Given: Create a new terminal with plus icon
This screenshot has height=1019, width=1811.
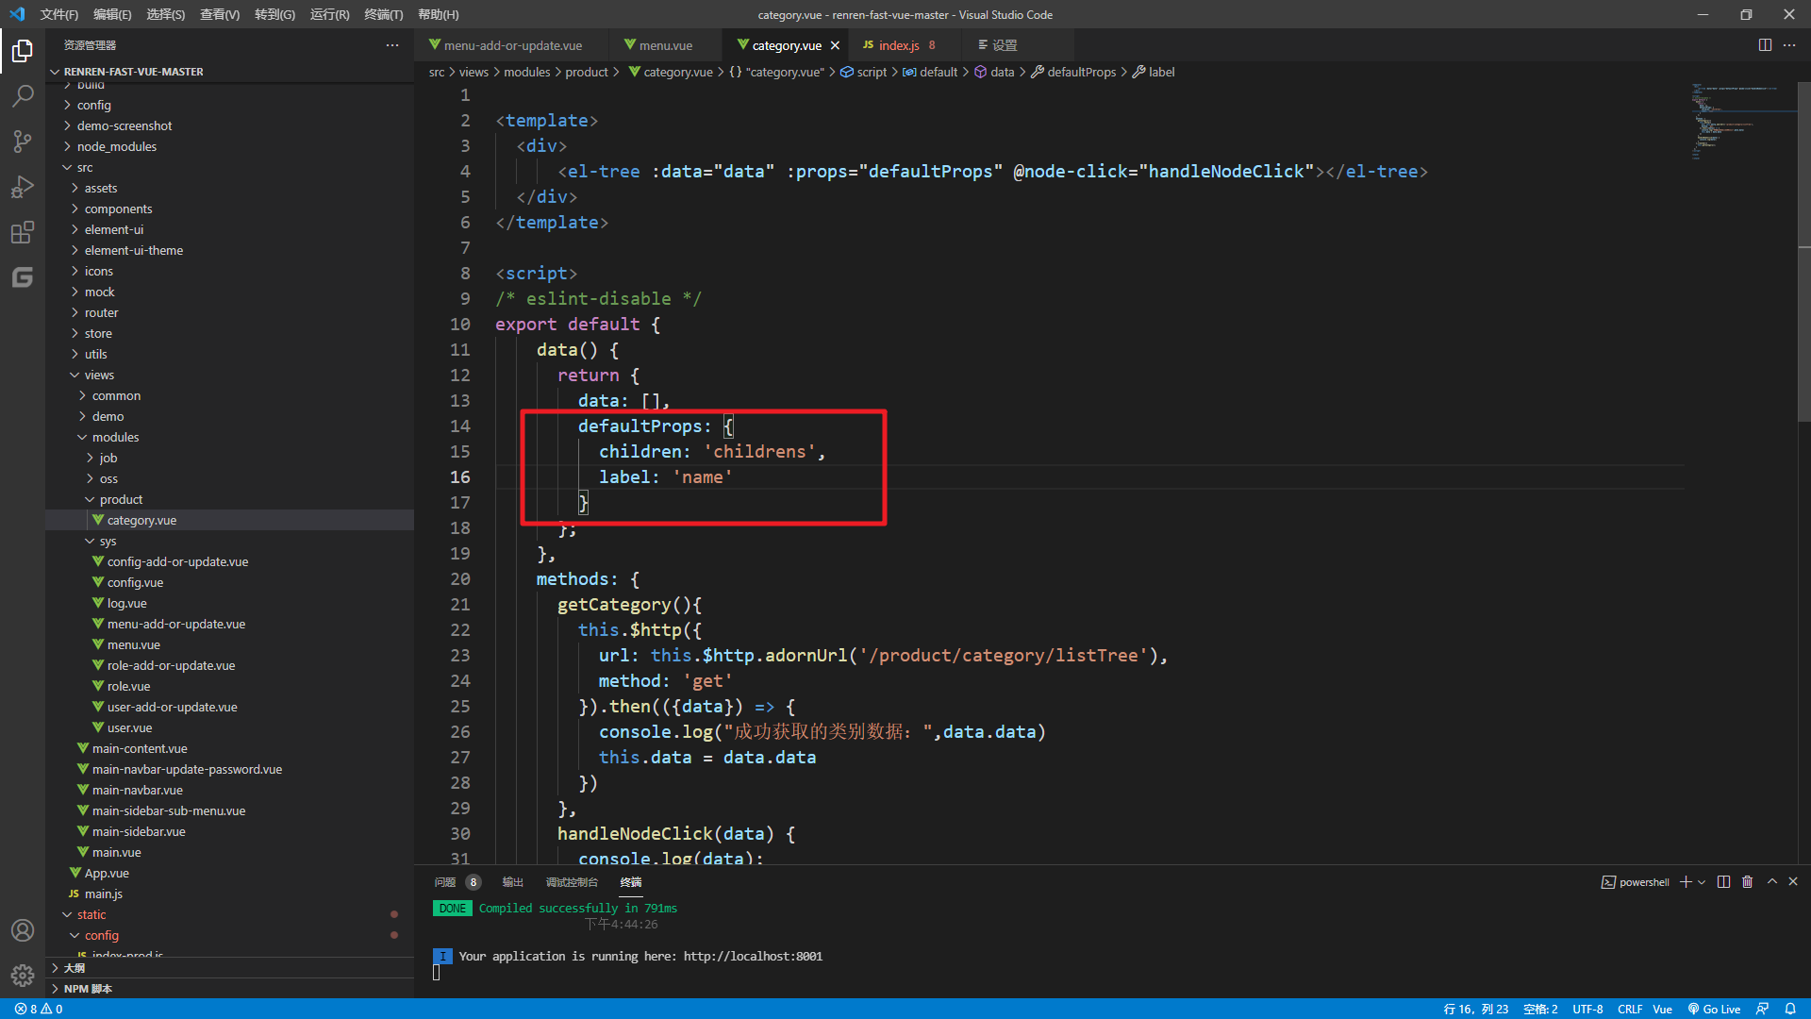Looking at the screenshot, I should [x=1686, y=882].
